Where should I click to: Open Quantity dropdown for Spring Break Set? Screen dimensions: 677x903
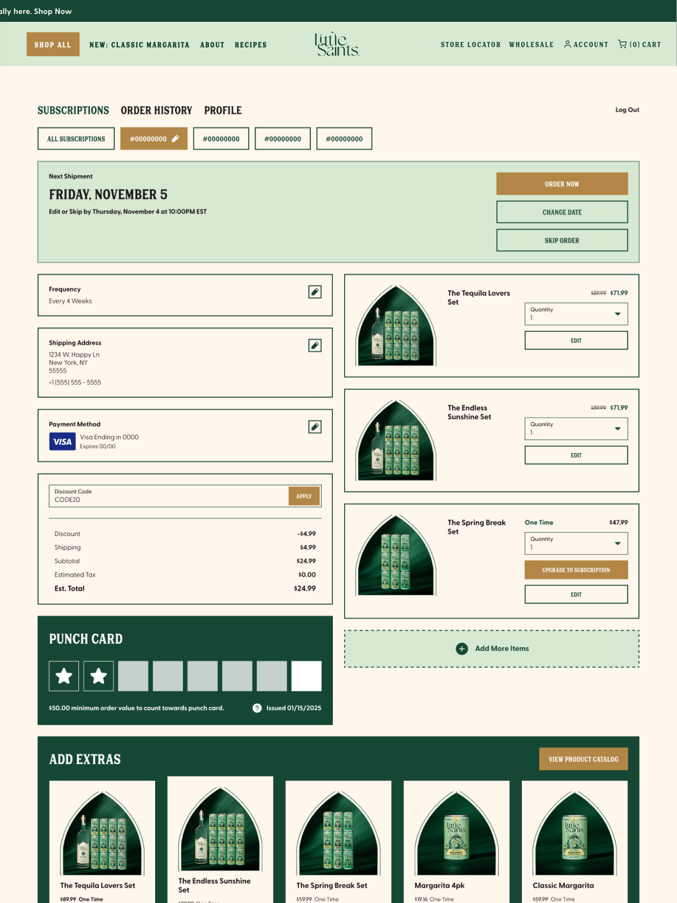click(x=575, y=543)
